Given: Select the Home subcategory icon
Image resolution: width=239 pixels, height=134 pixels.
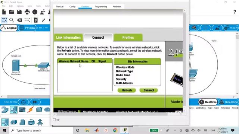Looking at the screenshot, I should (x=14, y=122).
